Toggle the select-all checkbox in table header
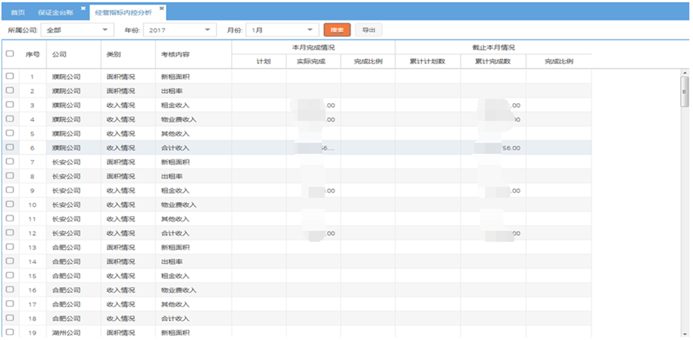This screenshot has height=340, width=693. (x=10, y=54)
